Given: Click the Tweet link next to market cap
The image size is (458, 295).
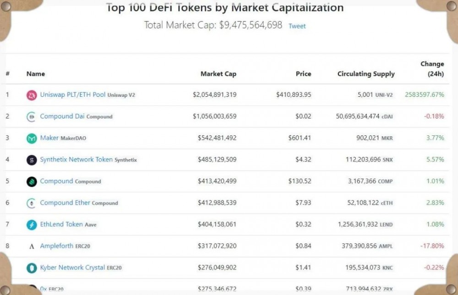Looking at the screenshot, I should 297,26.
